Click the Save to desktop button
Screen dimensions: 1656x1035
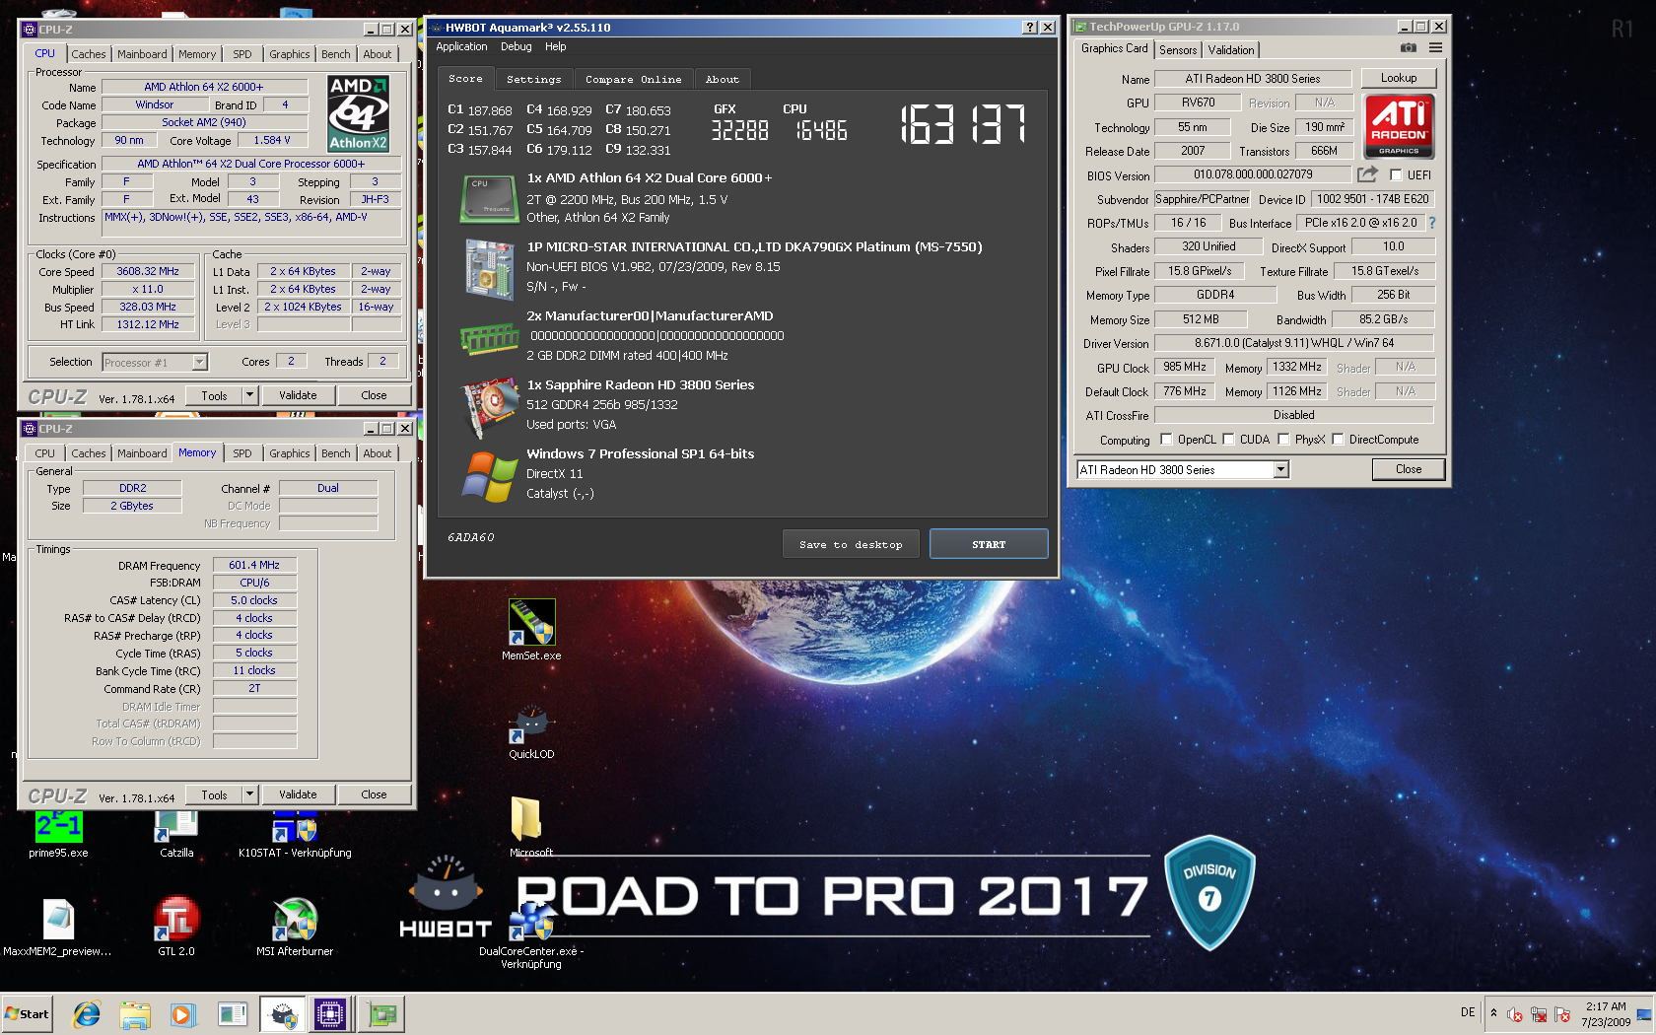851,544
